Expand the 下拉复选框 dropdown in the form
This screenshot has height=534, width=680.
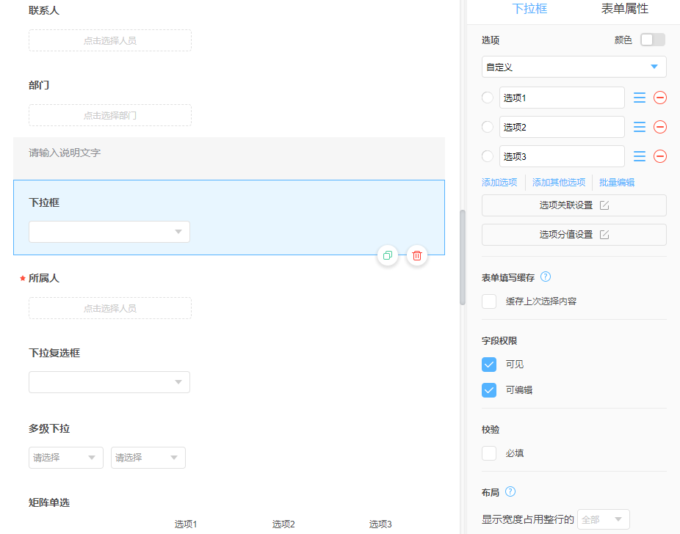point(109,382)
